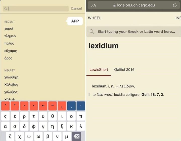Click the cut-off INF menu item at right
The width and height of the screenshot is (181, 141).
(x=178, y=18)
